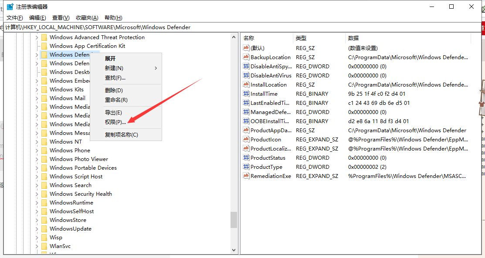Expand the Windows NT key arrow
The height and width of the screenshot is (258, 485).
tap(37, 142)
